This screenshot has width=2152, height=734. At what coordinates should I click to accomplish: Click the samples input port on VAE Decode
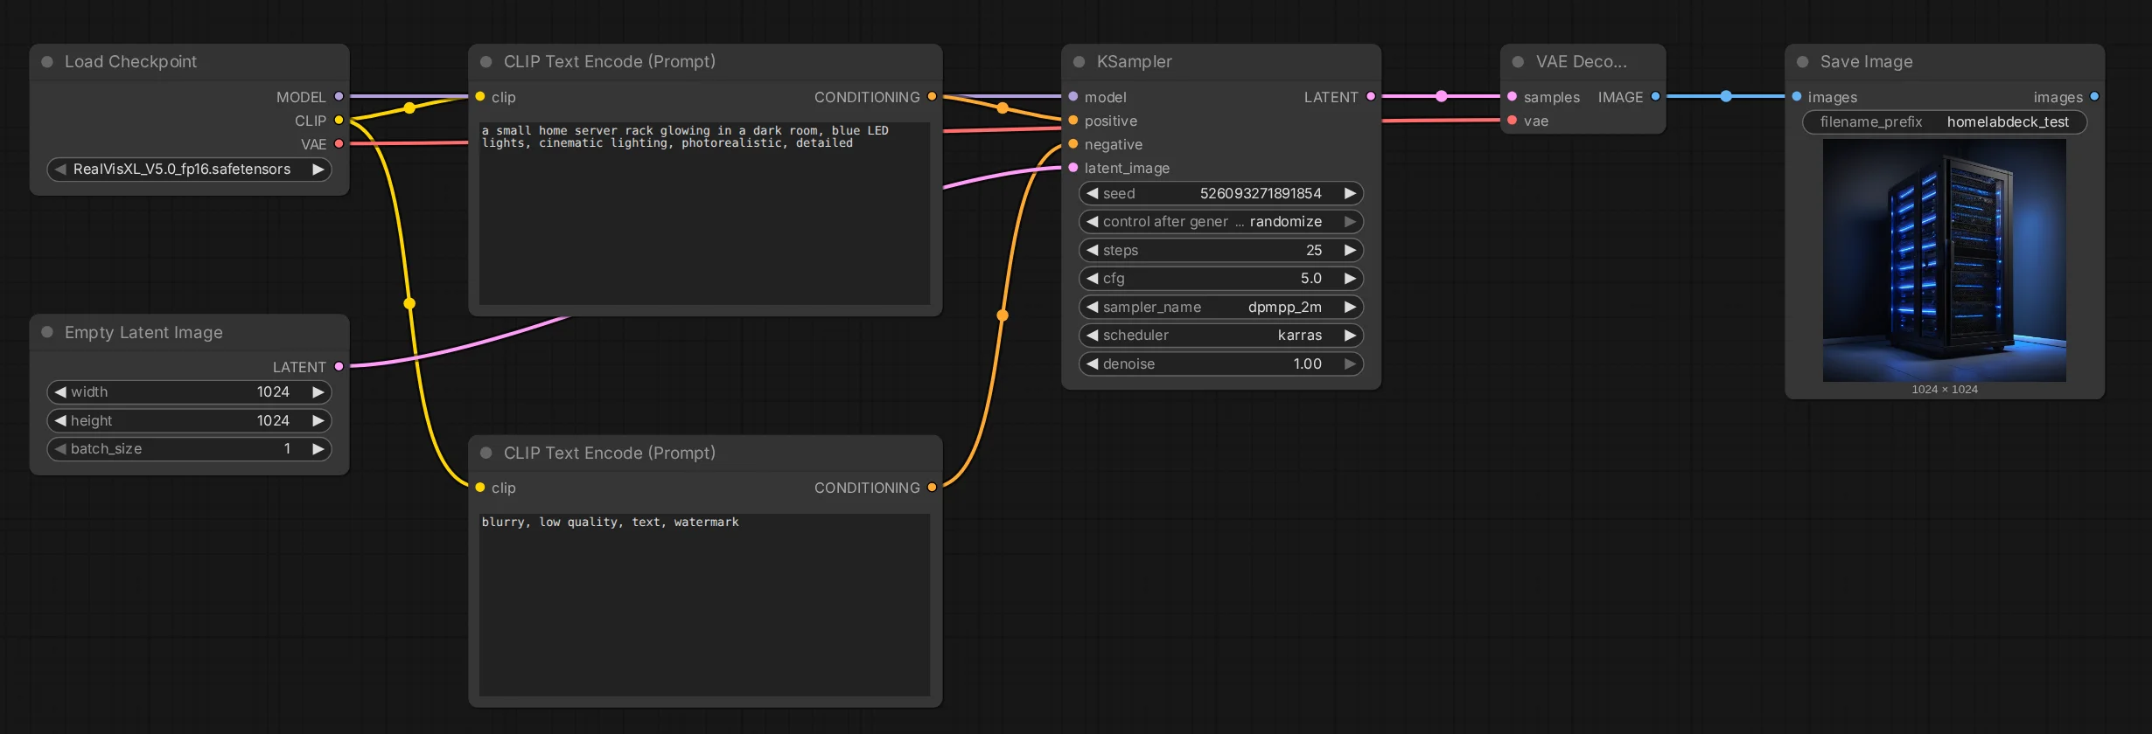(1513, 97)
